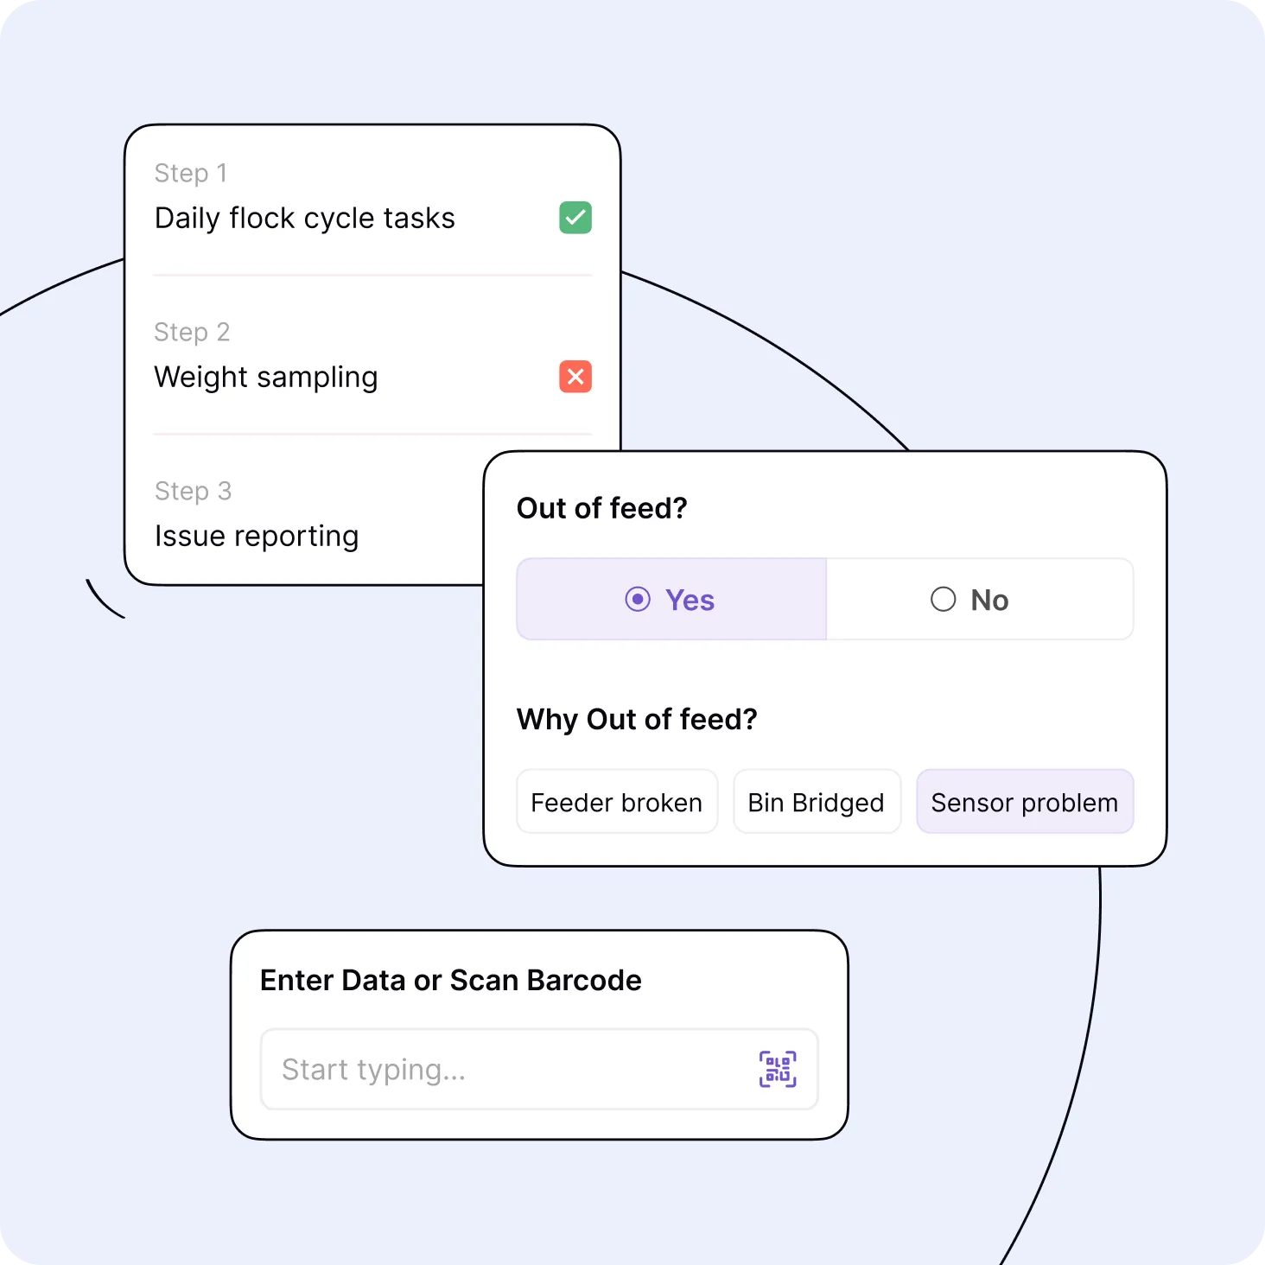Click the Step 1 label
Screen dimensions: 1265x1265
[191, 173]
